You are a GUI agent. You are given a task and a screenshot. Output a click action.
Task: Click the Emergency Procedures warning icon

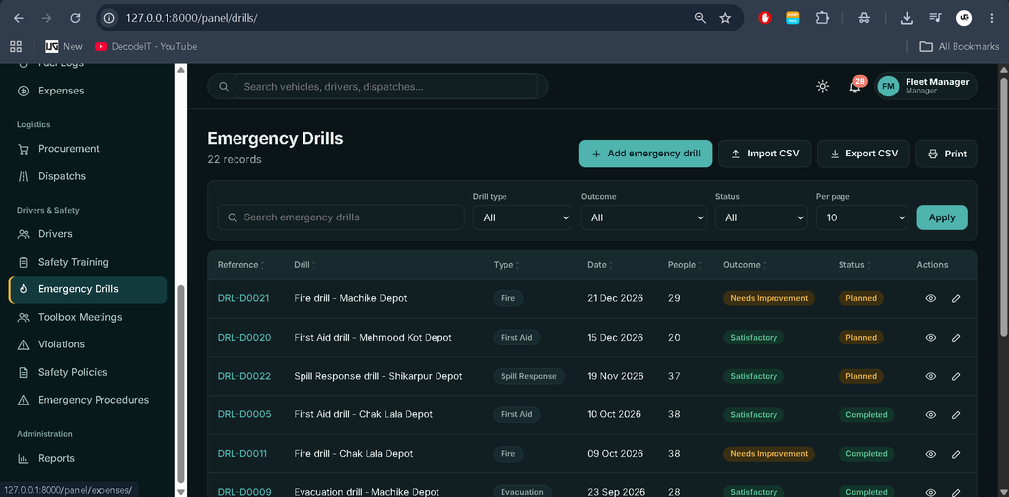pyautogui.click(x=24, y=400)
